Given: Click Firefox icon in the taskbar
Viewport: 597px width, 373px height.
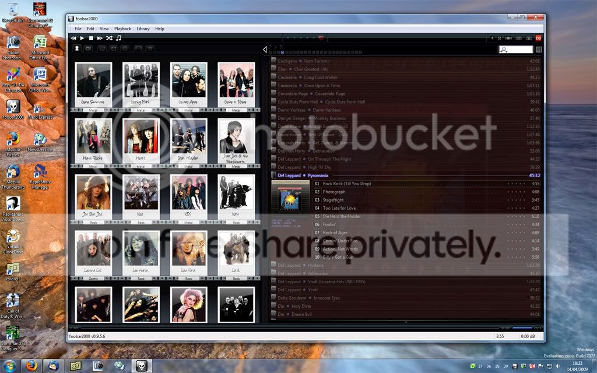Looking at the screenshot, I should (31, 366).
